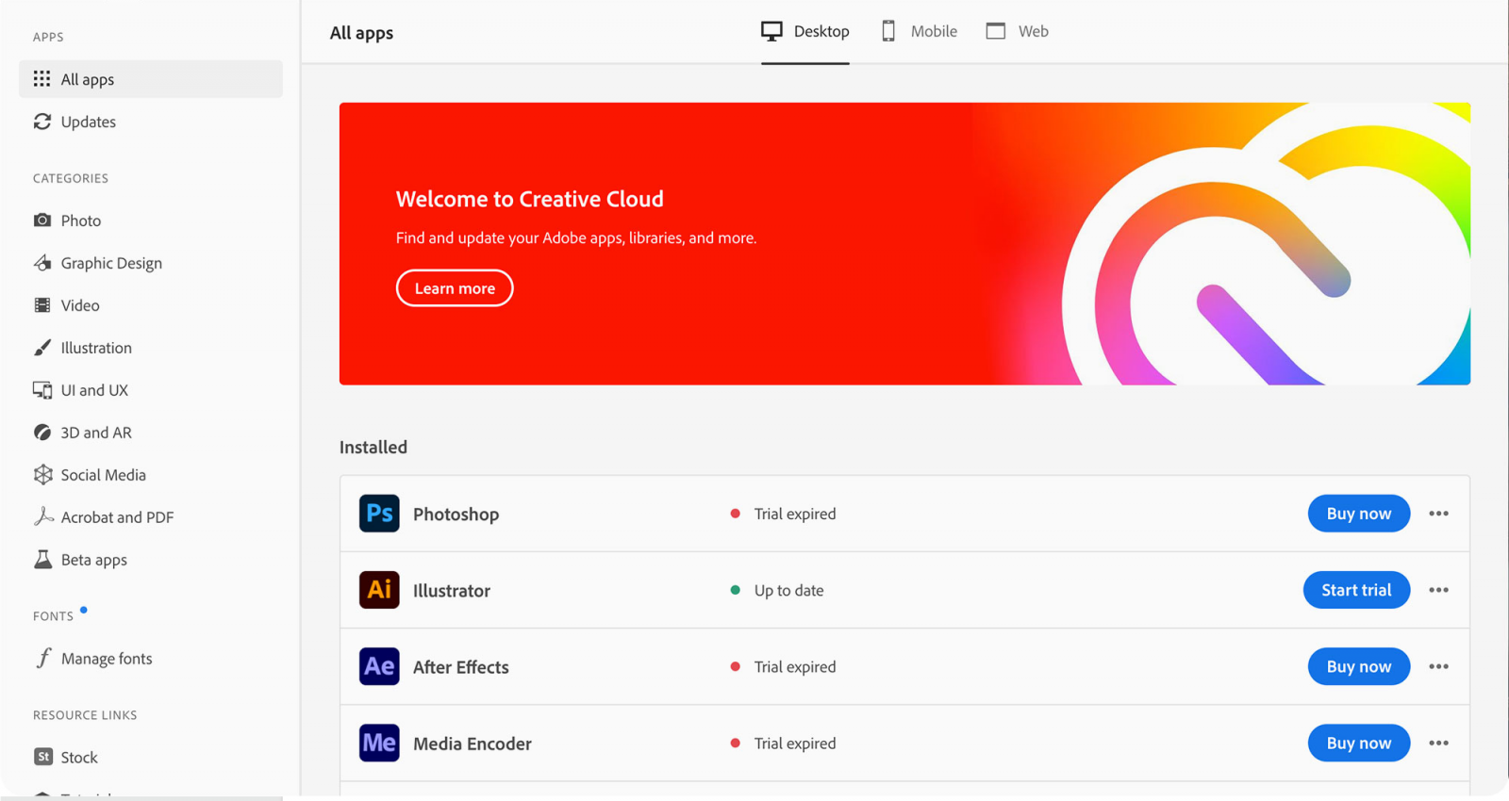Click the Media Encoder app name
Screen dimensions: 1509x801
(473, 744)
